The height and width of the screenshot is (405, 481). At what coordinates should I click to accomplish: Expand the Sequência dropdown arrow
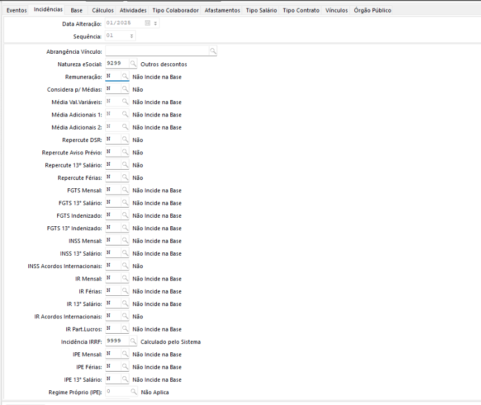[x=131, y=36]
